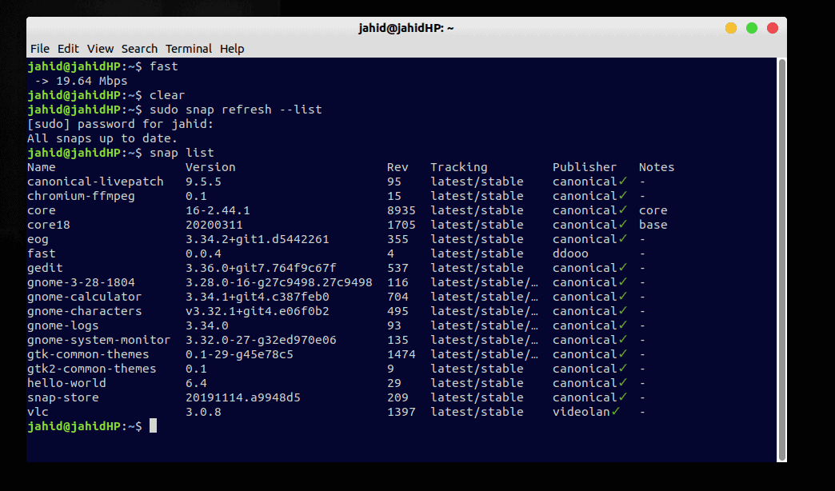Click the 'gedit' package name
This screenshot has width=835, height=491.
pos(46,268)
